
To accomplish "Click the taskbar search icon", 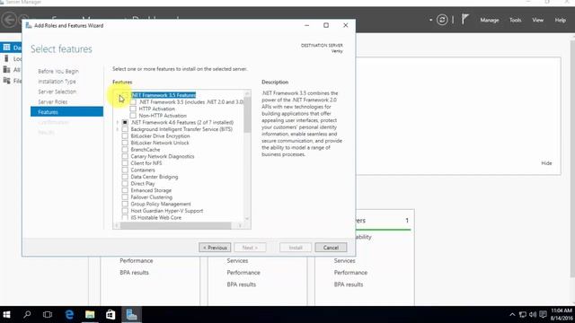I will click(27, 315).
